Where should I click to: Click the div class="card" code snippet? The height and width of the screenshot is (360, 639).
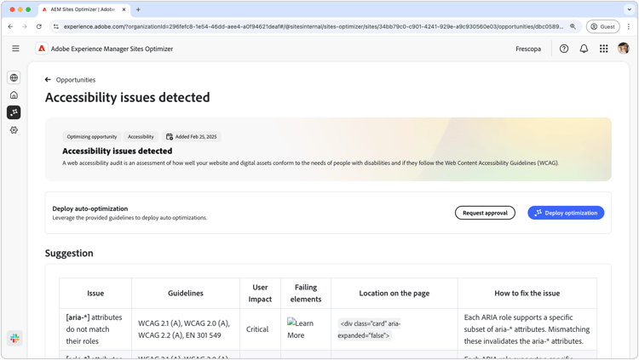point(369,329)
